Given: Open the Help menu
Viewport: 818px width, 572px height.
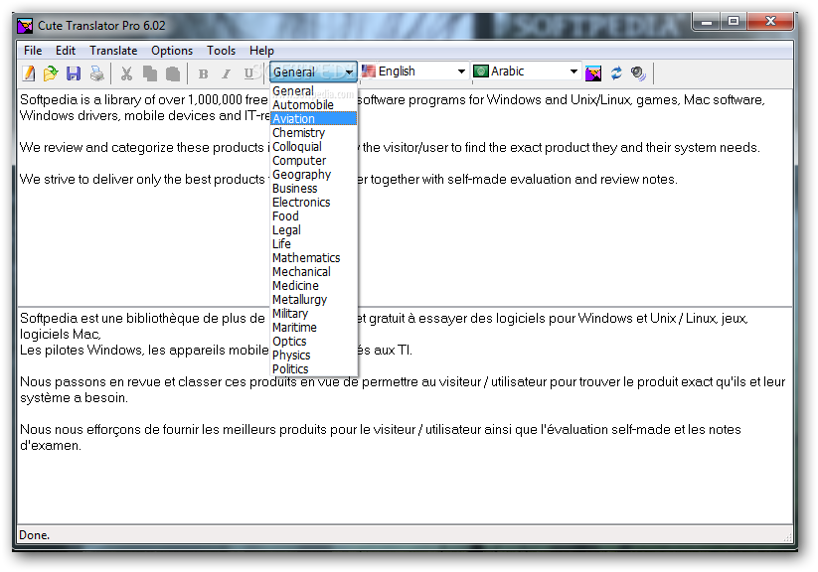Looking at the screenshot, I should [x=261, y=51].
